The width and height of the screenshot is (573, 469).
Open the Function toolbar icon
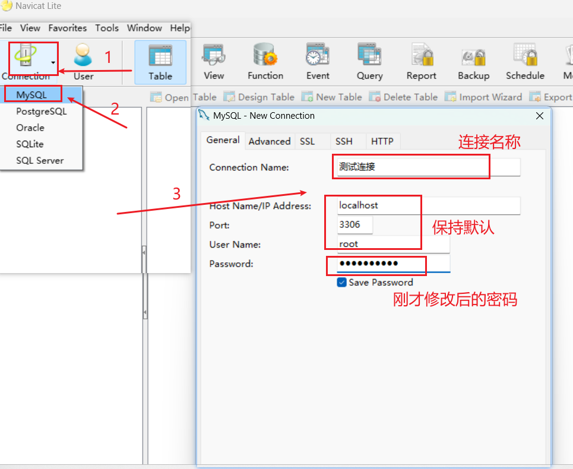[265, 62]
